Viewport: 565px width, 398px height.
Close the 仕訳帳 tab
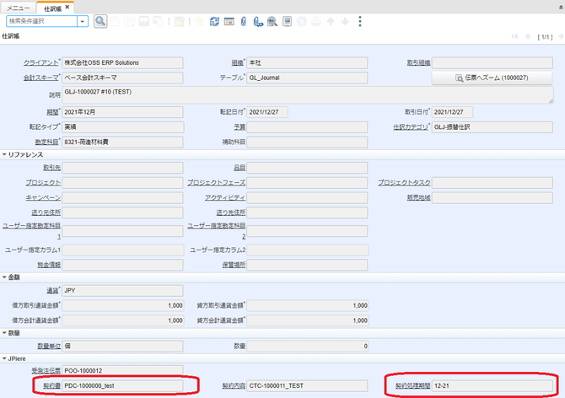click(67, 7)
